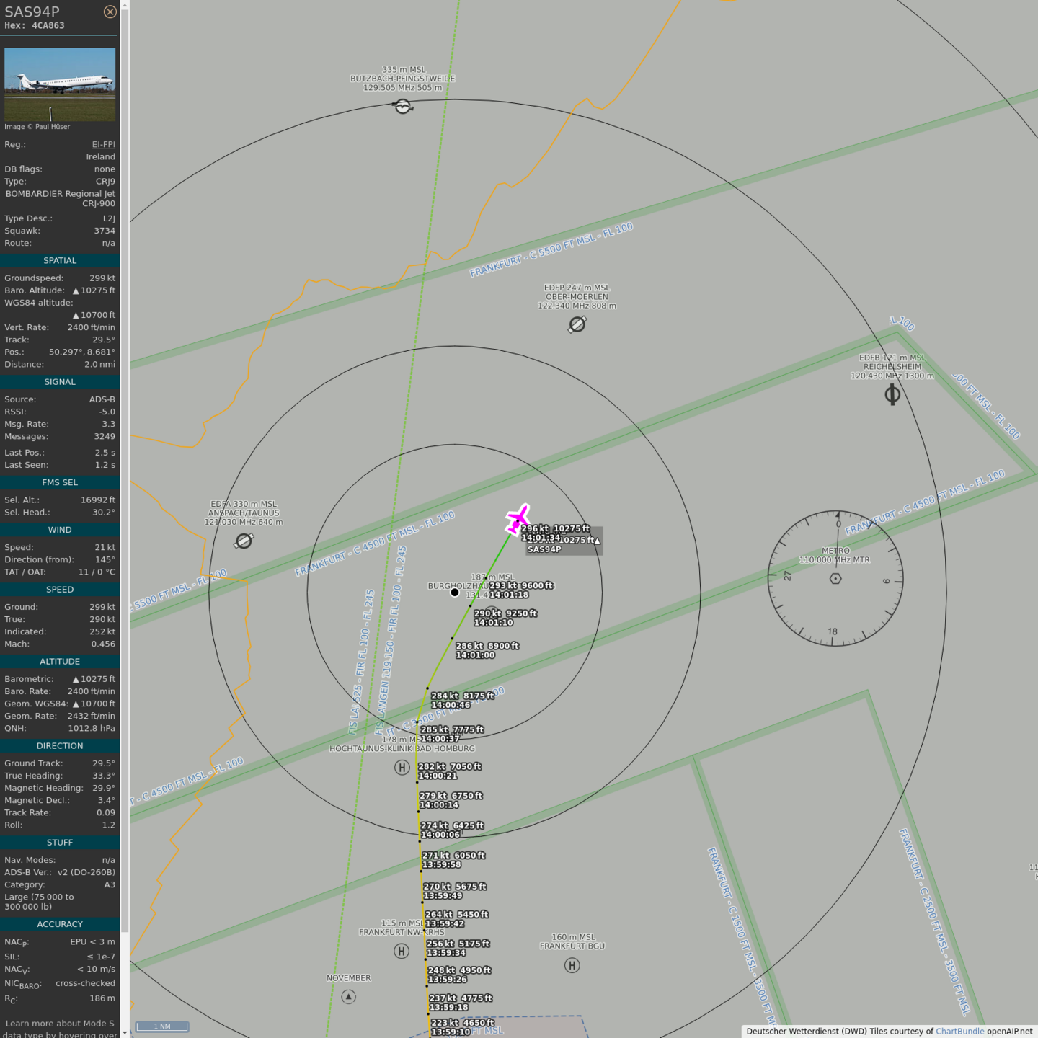Screen dimensions: 1038x1038
Task: Click the Butzbach-Pfingstweide glider site icon
Action: pyautogui.click(x=403, y=107)
